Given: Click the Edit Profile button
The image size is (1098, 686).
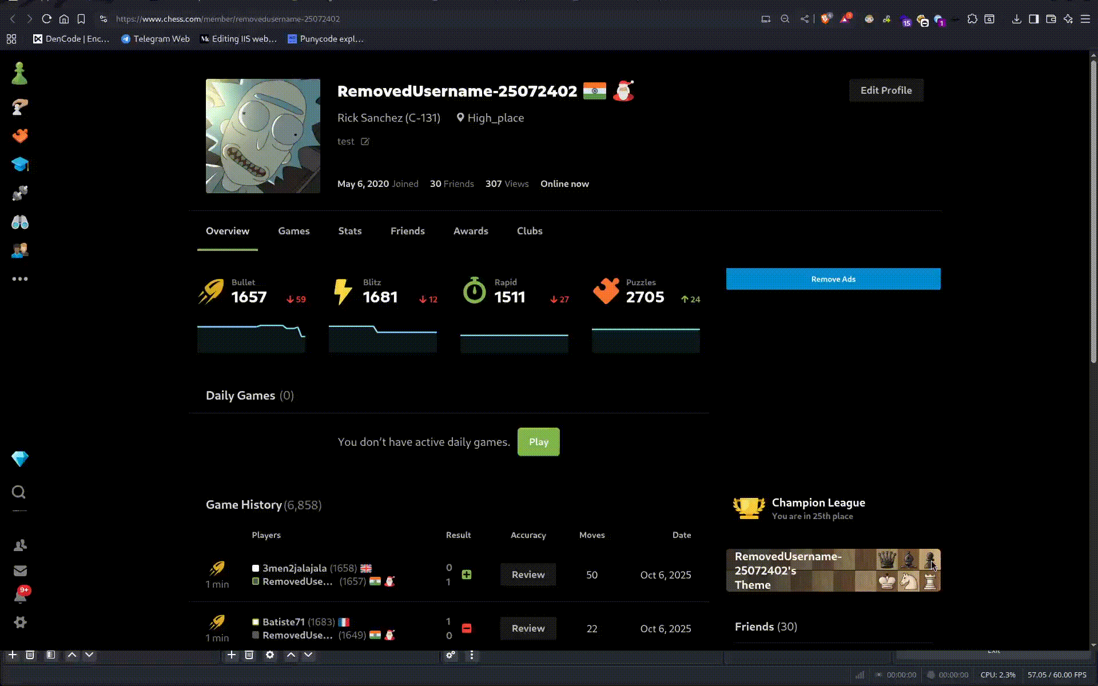Looking at the screenshot, I should [886, 90].
